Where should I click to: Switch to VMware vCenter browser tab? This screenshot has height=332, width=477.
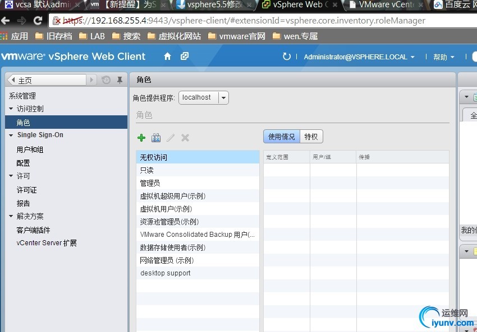pyautogui.click(x=386, y=4)
